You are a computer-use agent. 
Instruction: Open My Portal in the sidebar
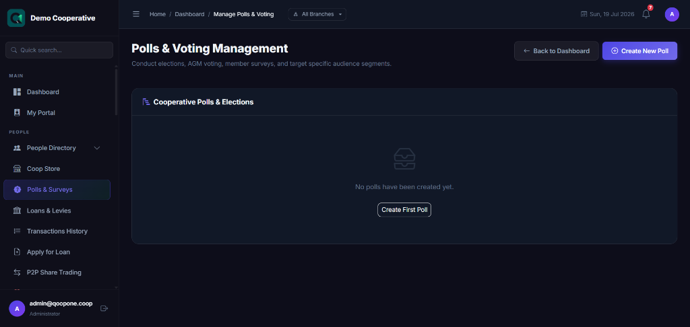tap(57, 113)
